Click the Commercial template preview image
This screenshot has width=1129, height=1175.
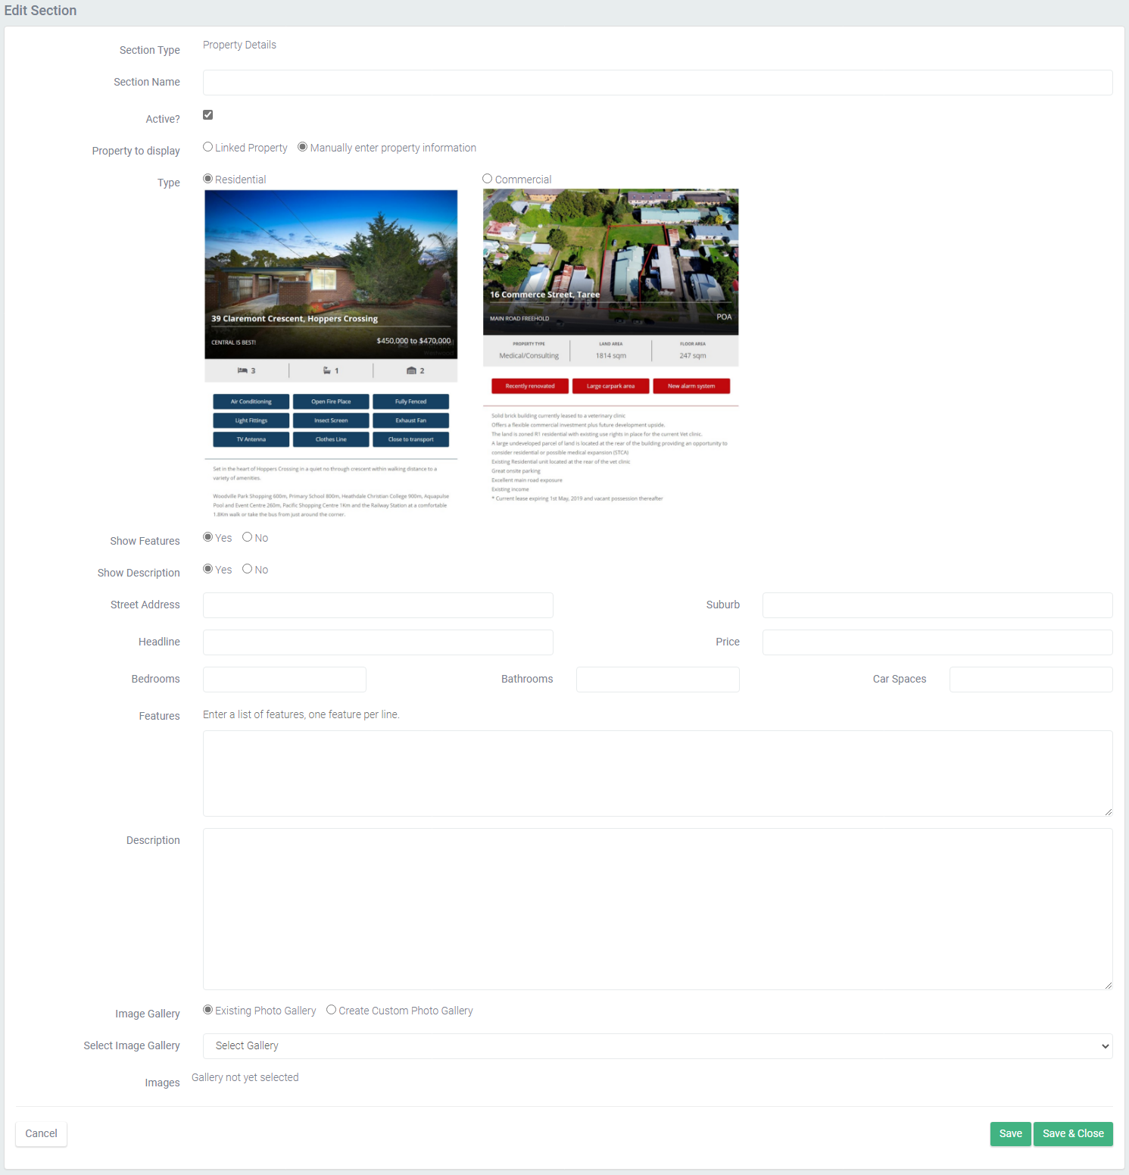click(x=610, y=345)
